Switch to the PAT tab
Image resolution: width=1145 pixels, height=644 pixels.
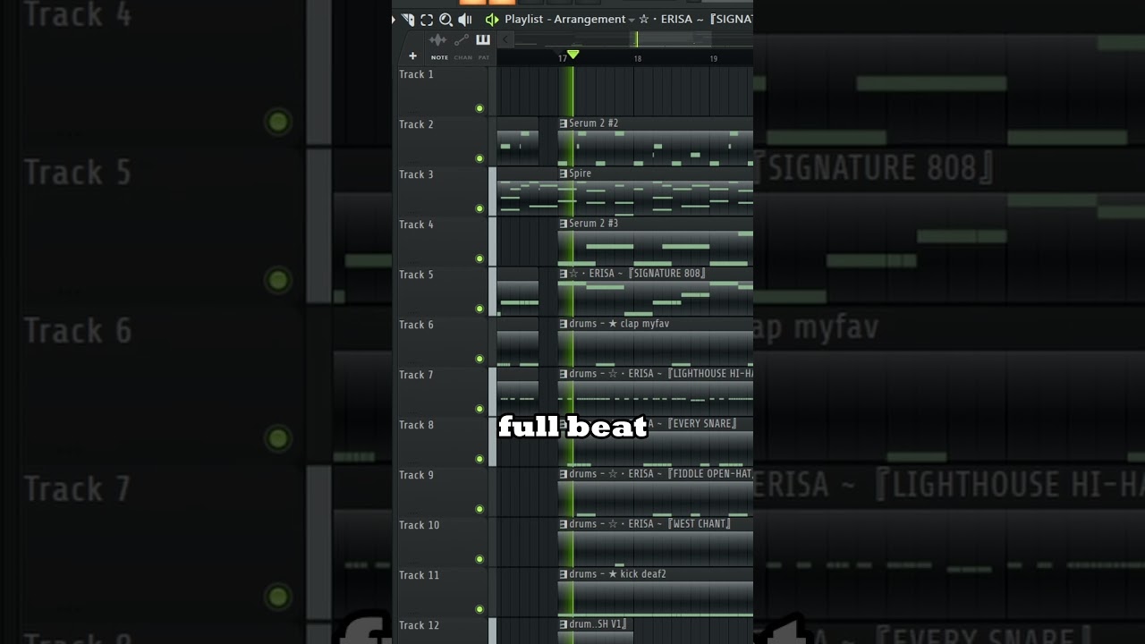(x=484, y=58)
